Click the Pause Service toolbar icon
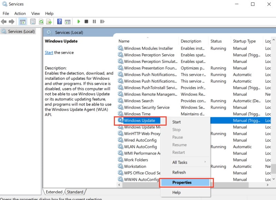This screenshot has height=200, width=276. pyautogui.click(x=94, y=21)
